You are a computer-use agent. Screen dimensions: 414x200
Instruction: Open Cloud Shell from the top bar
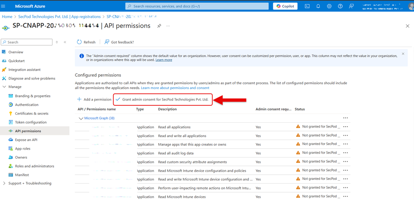coord(307,6)
